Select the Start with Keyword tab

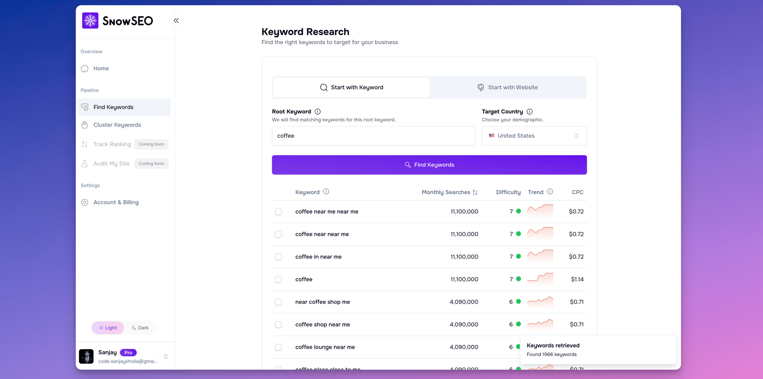coord(351,88)
